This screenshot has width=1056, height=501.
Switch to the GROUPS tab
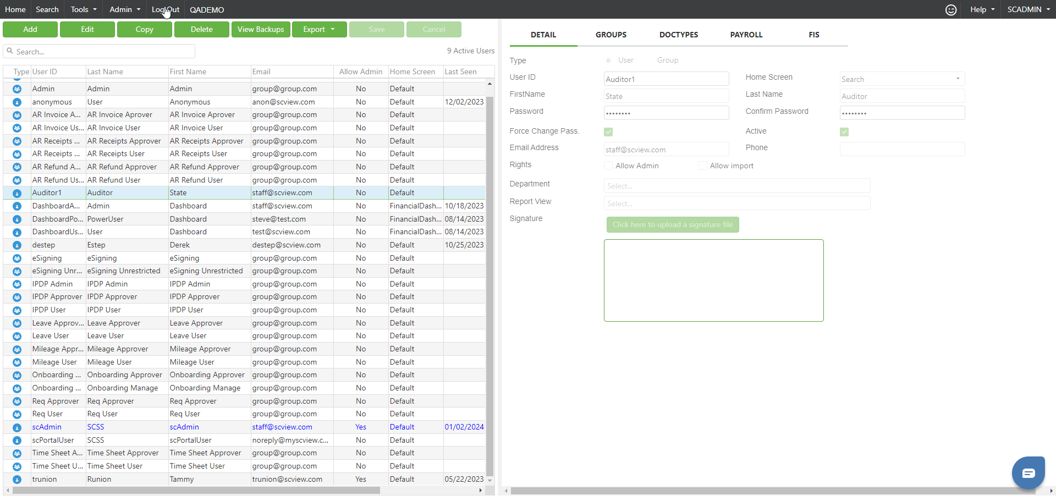click(611, 35)
